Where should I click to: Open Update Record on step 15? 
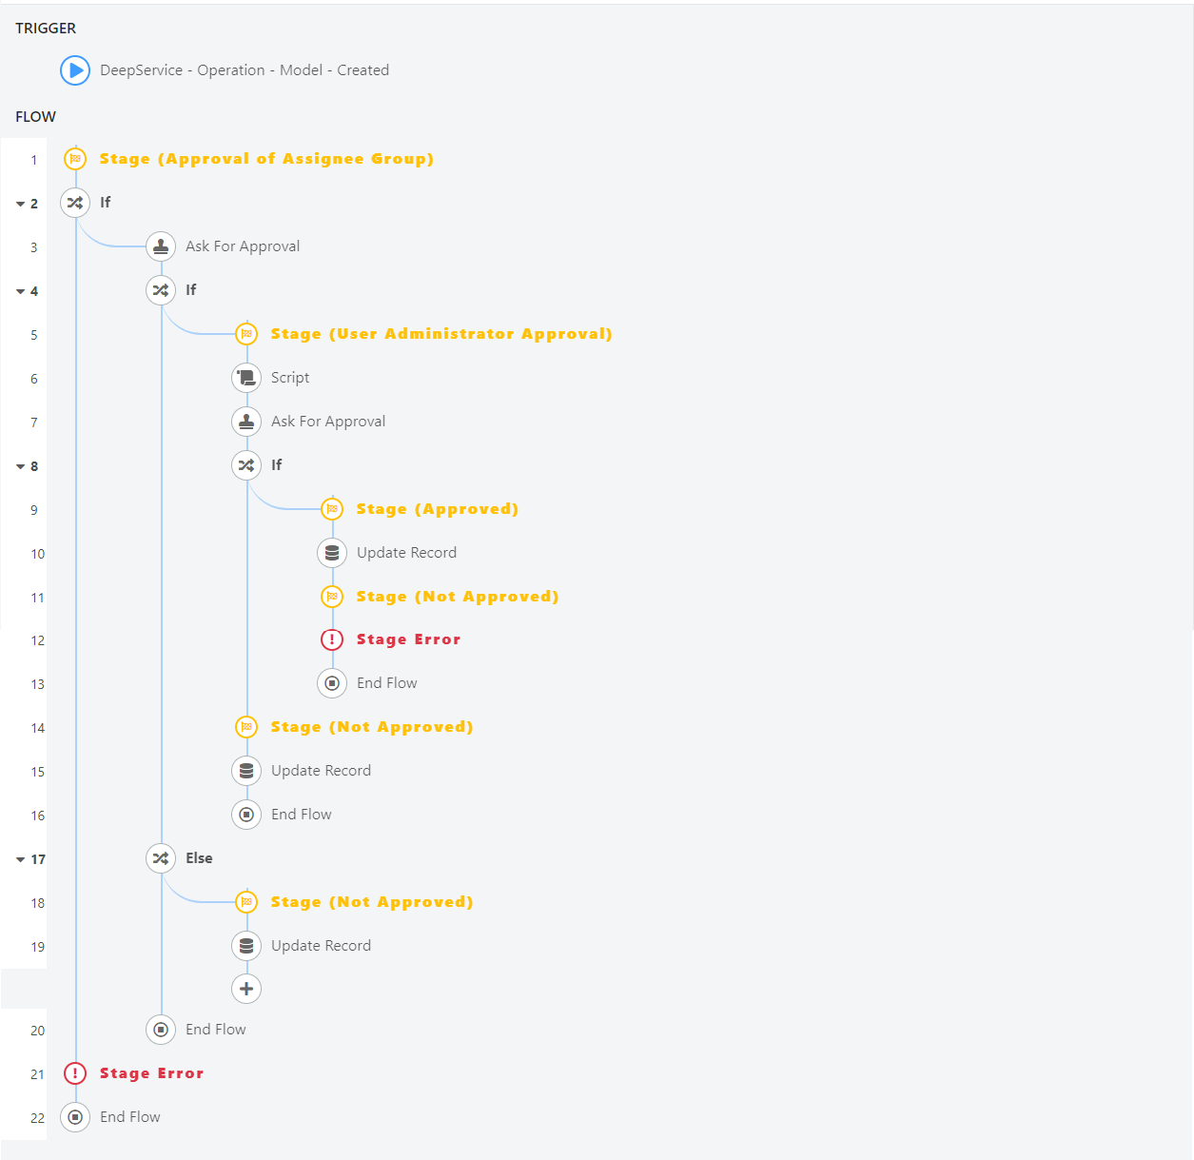(x=321, y=771)
